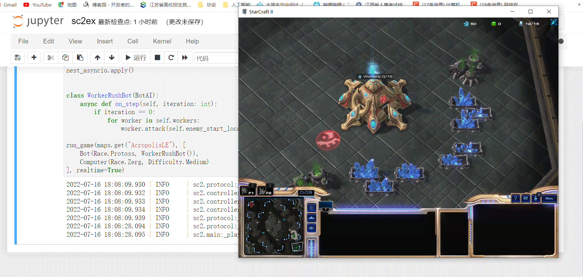Paste cells below using the clipboard icon

(80, 58)
